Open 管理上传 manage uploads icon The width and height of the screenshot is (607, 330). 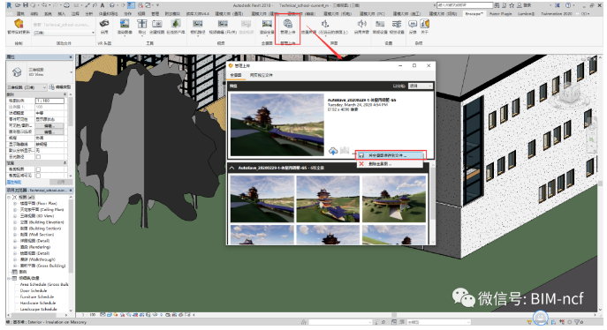point(287,24)
